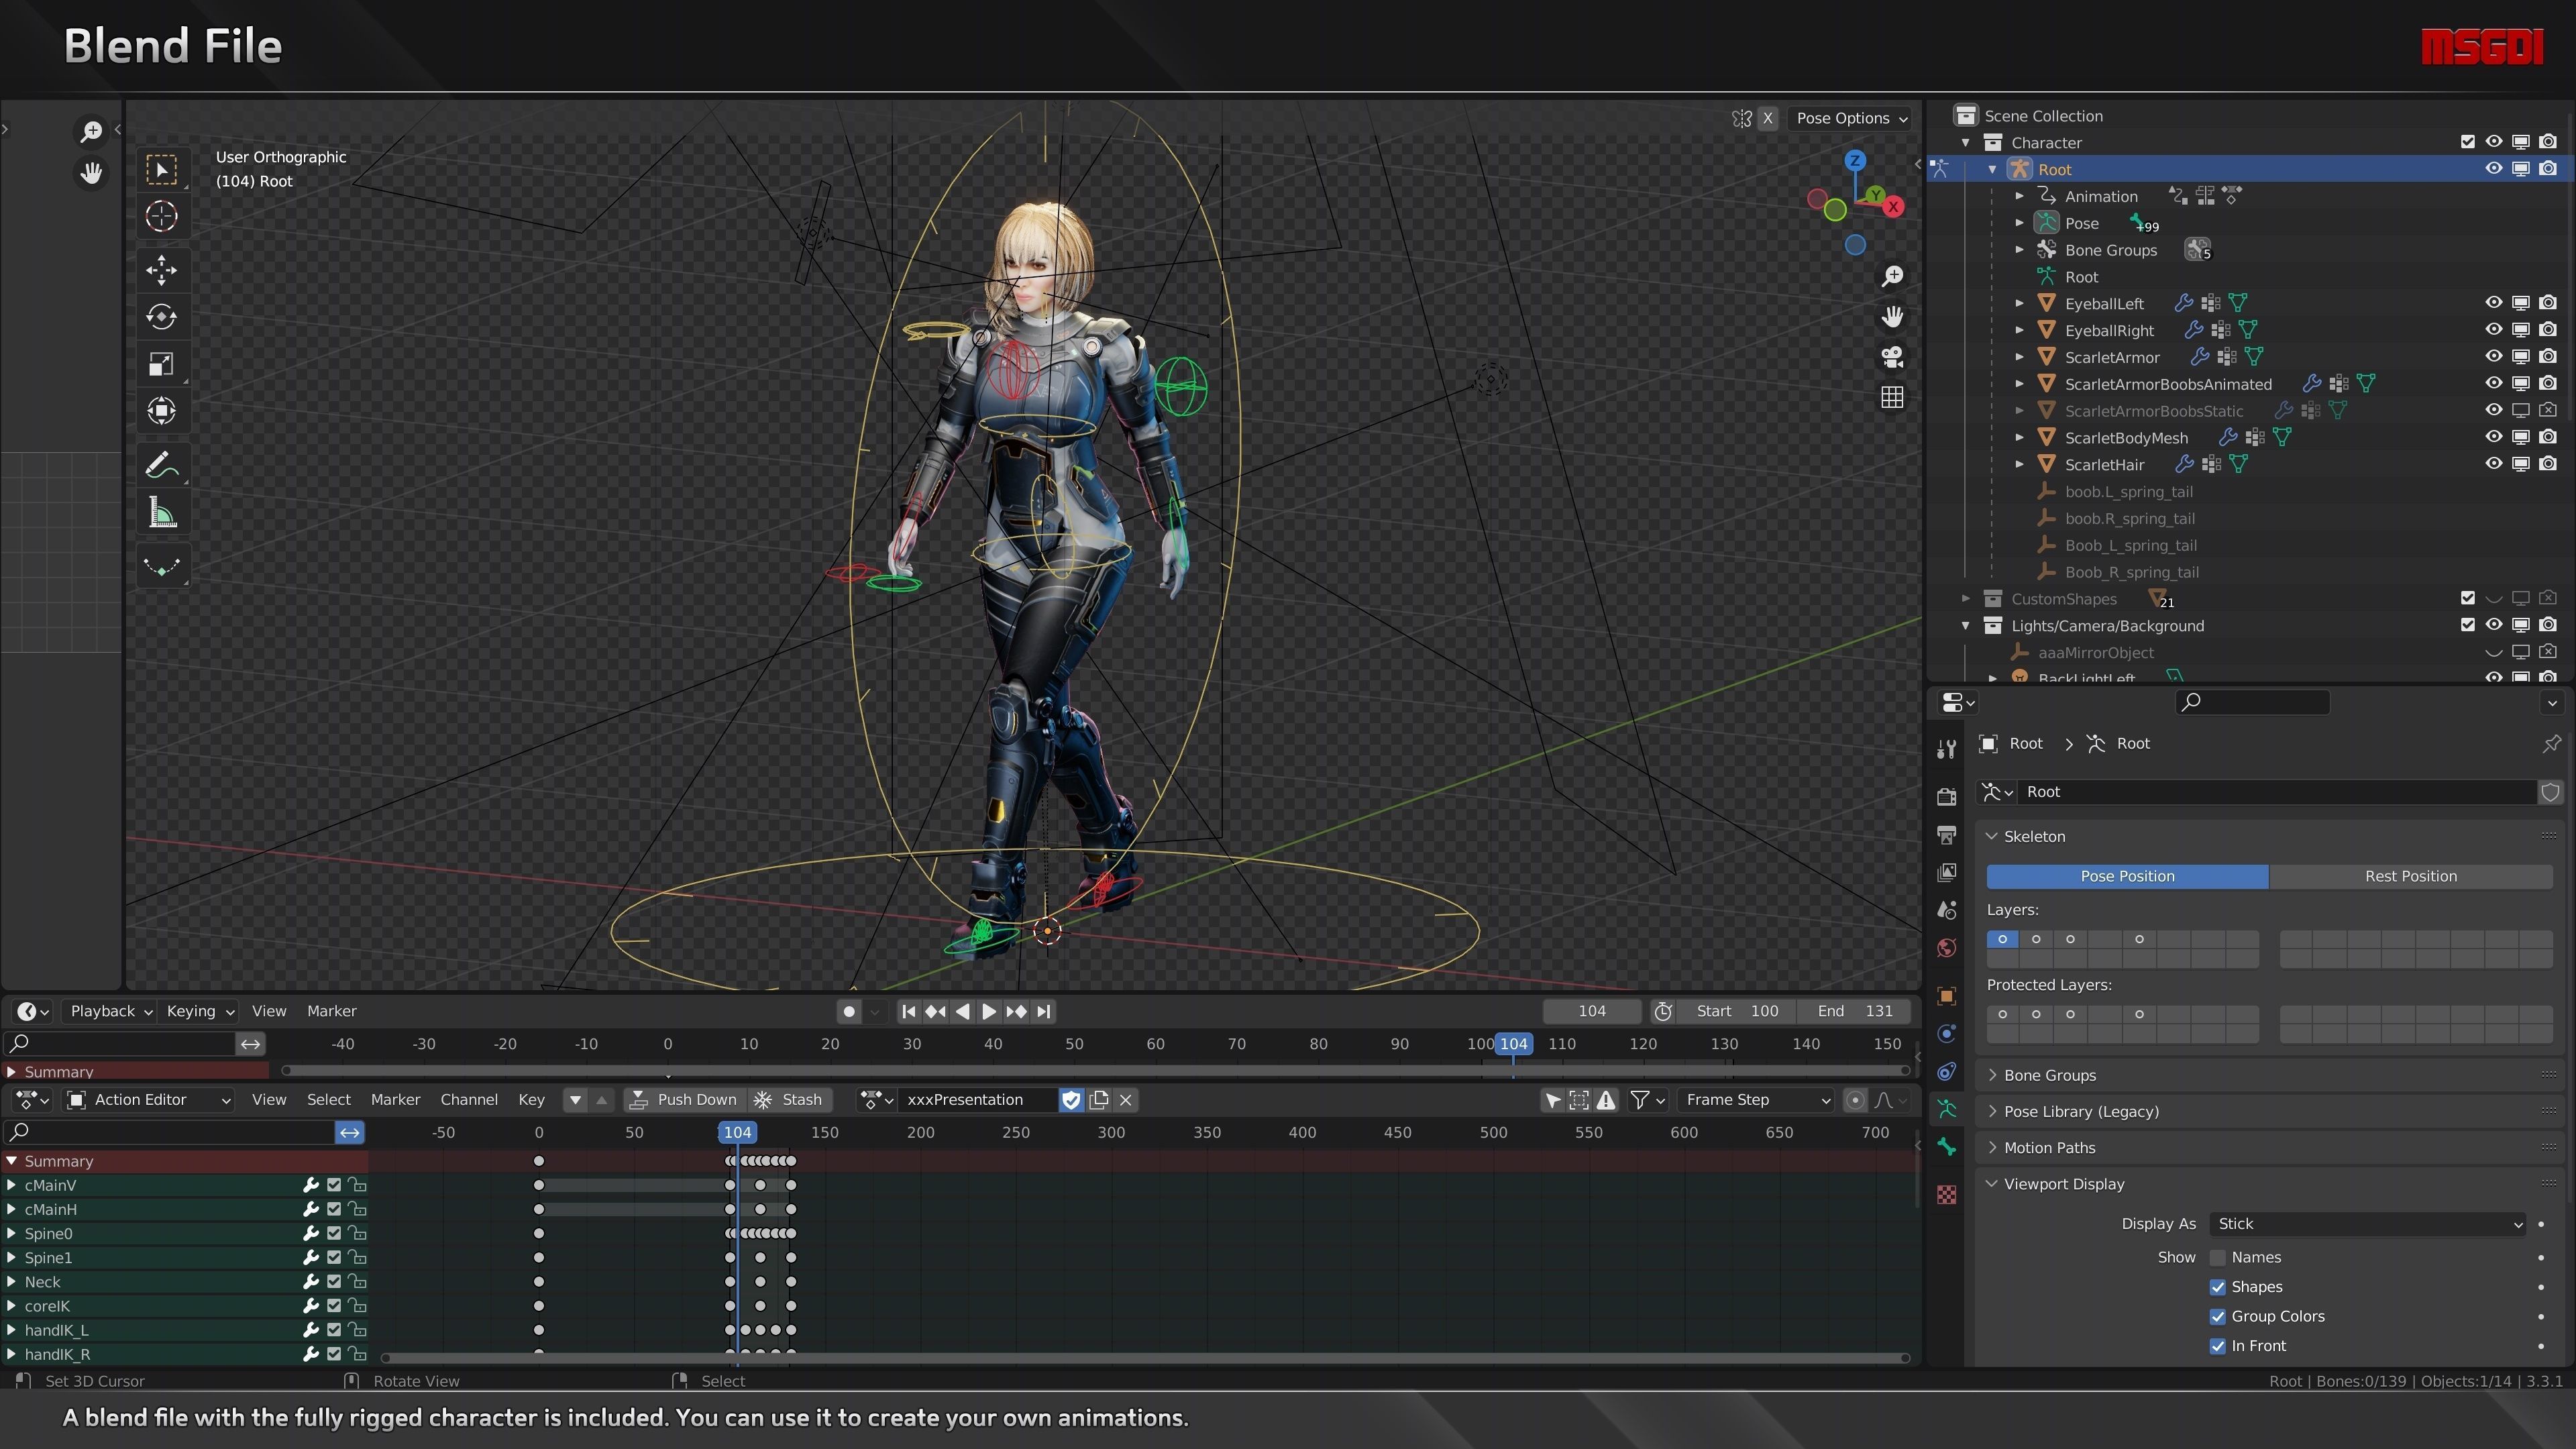Open Frame Step snapping dropdown

click(1756, 1100)
